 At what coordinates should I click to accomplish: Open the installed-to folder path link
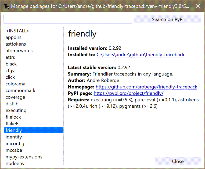click(x=141, y=55)
